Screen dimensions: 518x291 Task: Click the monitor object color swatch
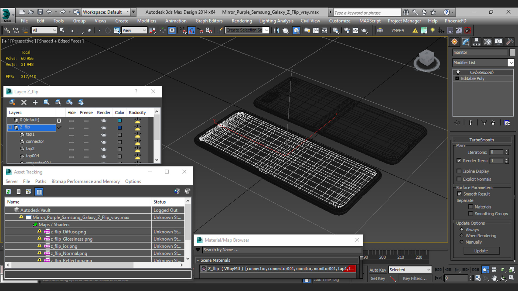(x=512, y=52)
